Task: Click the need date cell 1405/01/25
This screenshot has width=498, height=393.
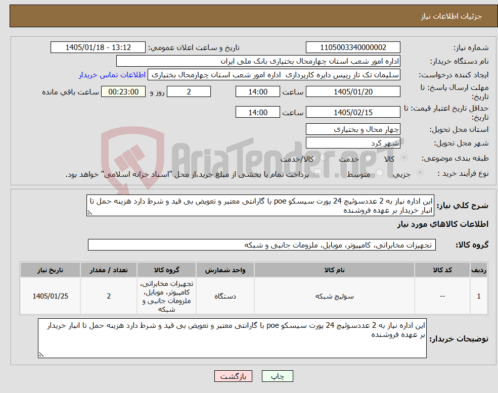Action: pos(50,296)
